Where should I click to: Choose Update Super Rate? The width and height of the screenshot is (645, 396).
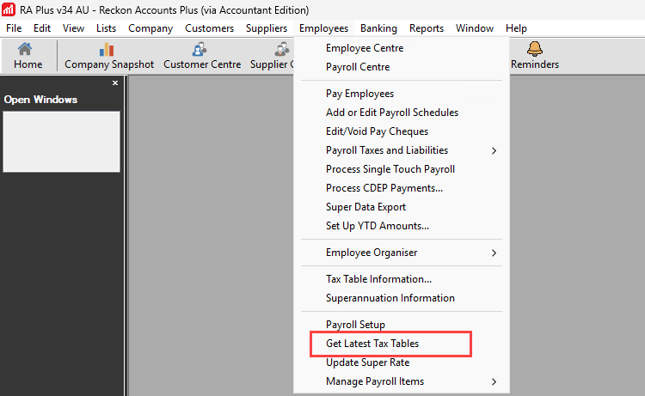click(402, 362)
